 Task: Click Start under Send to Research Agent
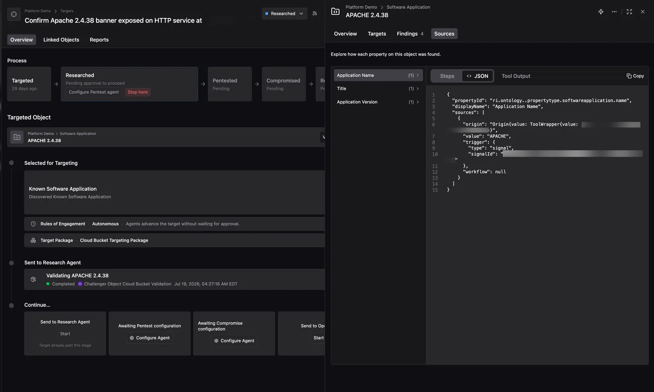point(65,334)
